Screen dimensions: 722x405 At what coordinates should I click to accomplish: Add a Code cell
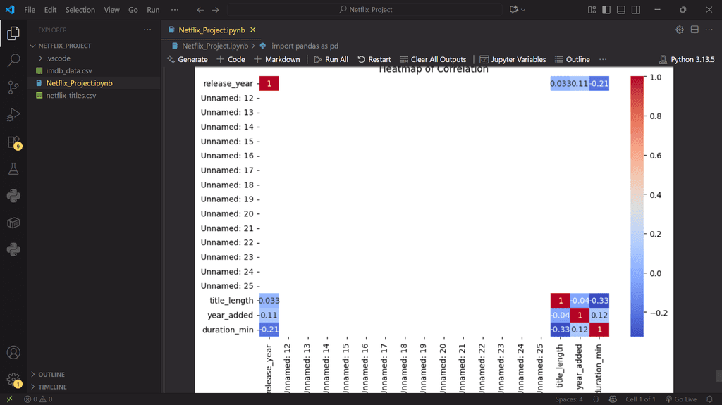tap(231, 59)
